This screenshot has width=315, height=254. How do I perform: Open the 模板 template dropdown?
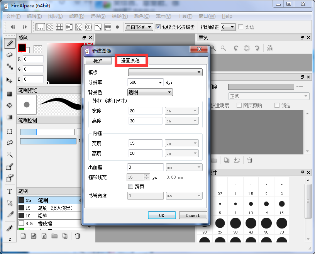[x=165, y=72]
